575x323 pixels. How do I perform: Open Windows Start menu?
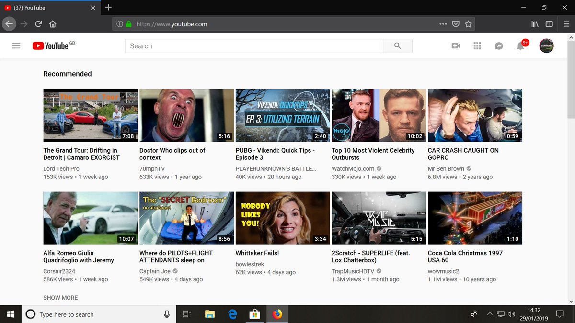(11, 314)
